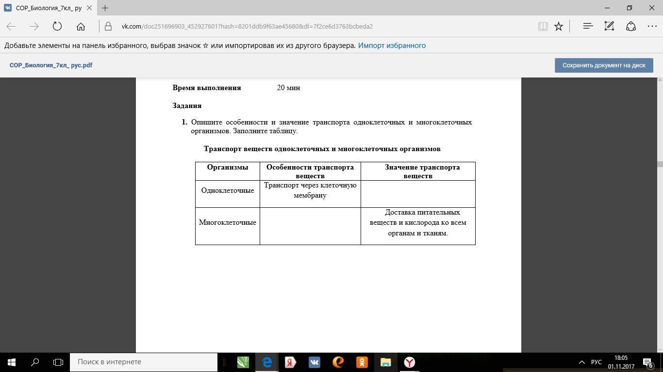Open a new tab with plus button
Image resolution: width=663 pixels, height=372 pixels.
pyautogui.click(x=105, y=8)
